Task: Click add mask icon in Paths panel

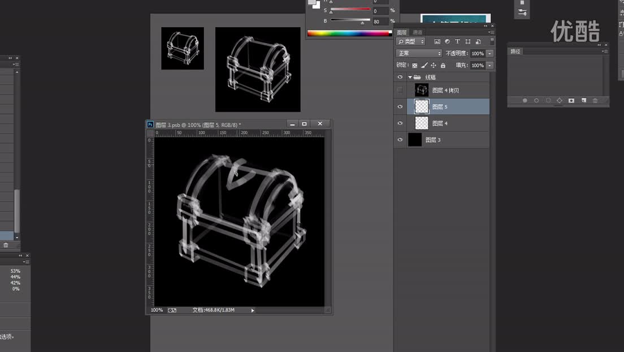Action: click(x=571, y=101)
